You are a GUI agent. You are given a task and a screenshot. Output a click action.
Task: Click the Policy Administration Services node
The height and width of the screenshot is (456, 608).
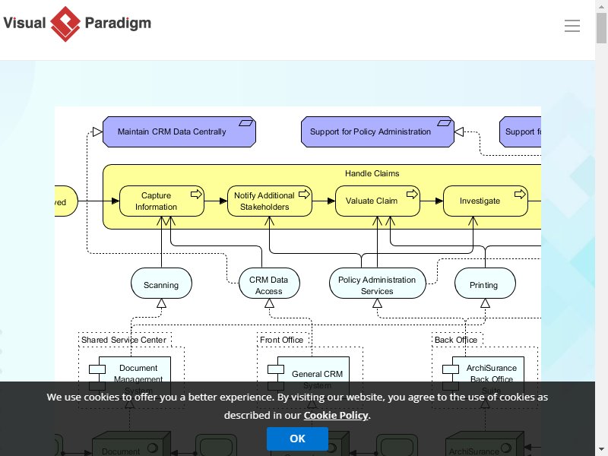coord(377,283)
